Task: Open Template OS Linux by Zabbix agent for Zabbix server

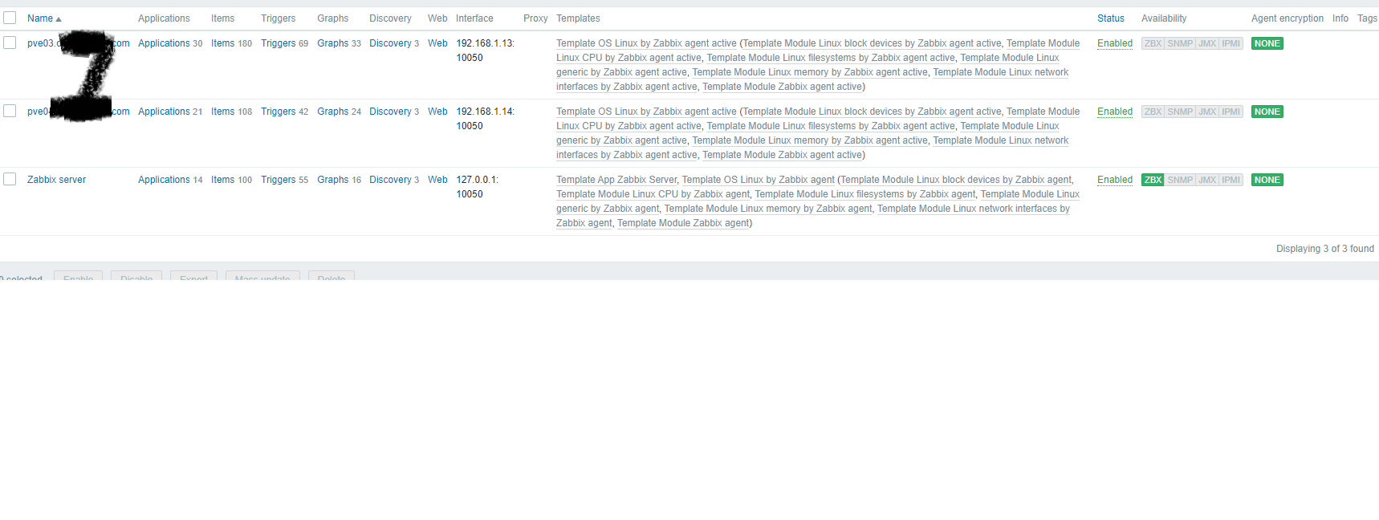Action: (x=759, y=180)
